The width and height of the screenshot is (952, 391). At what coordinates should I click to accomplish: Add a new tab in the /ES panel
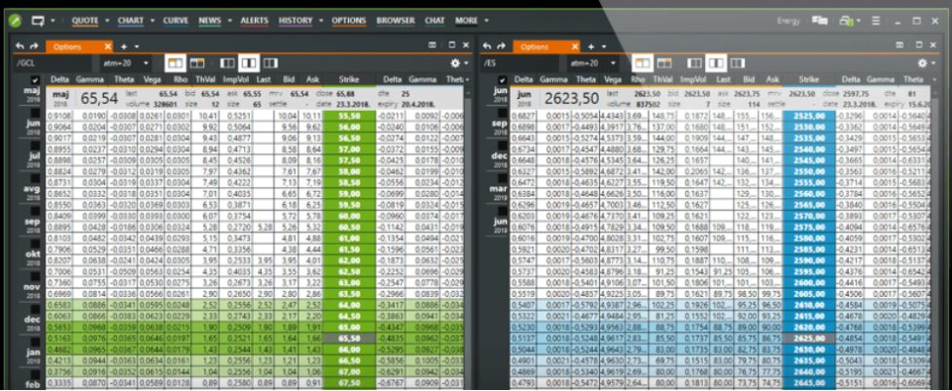point(590,47)
